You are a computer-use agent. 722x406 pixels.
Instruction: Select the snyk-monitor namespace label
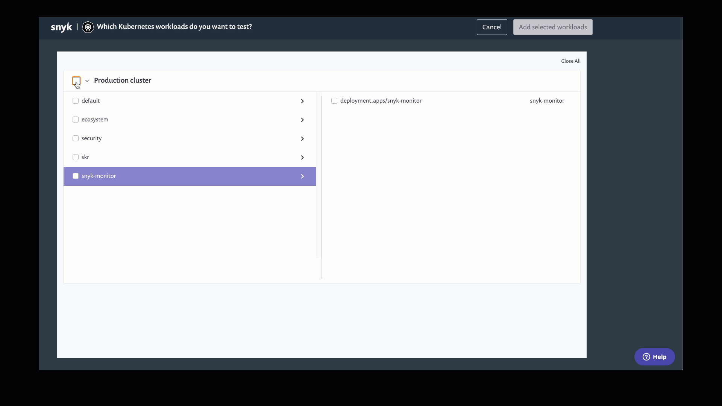click(x=99, y=176)
